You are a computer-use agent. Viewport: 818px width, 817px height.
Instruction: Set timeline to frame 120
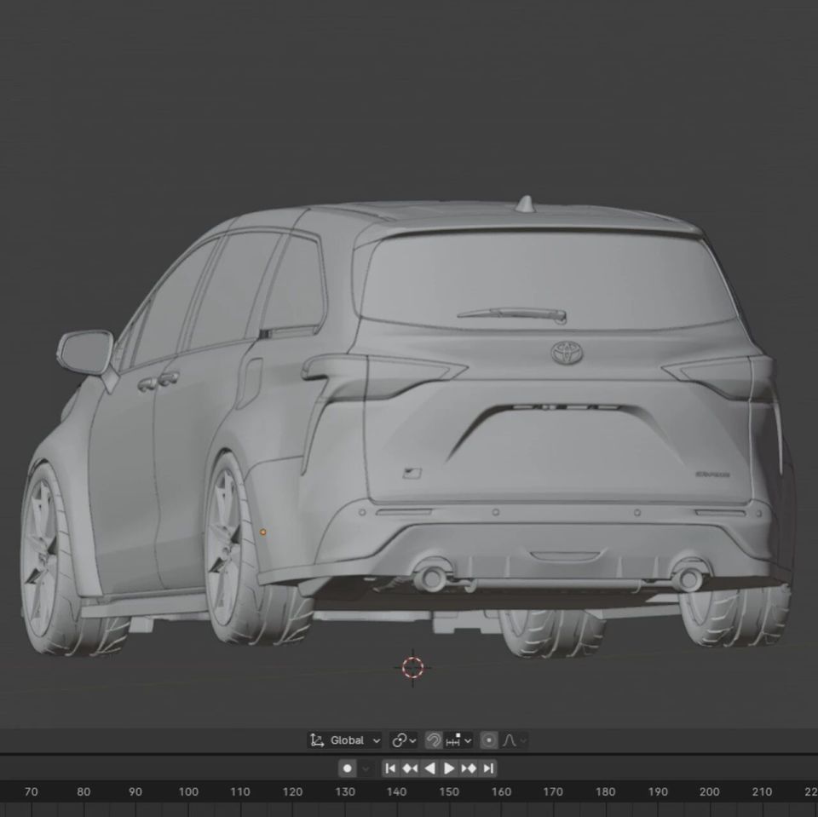point(292,792)
